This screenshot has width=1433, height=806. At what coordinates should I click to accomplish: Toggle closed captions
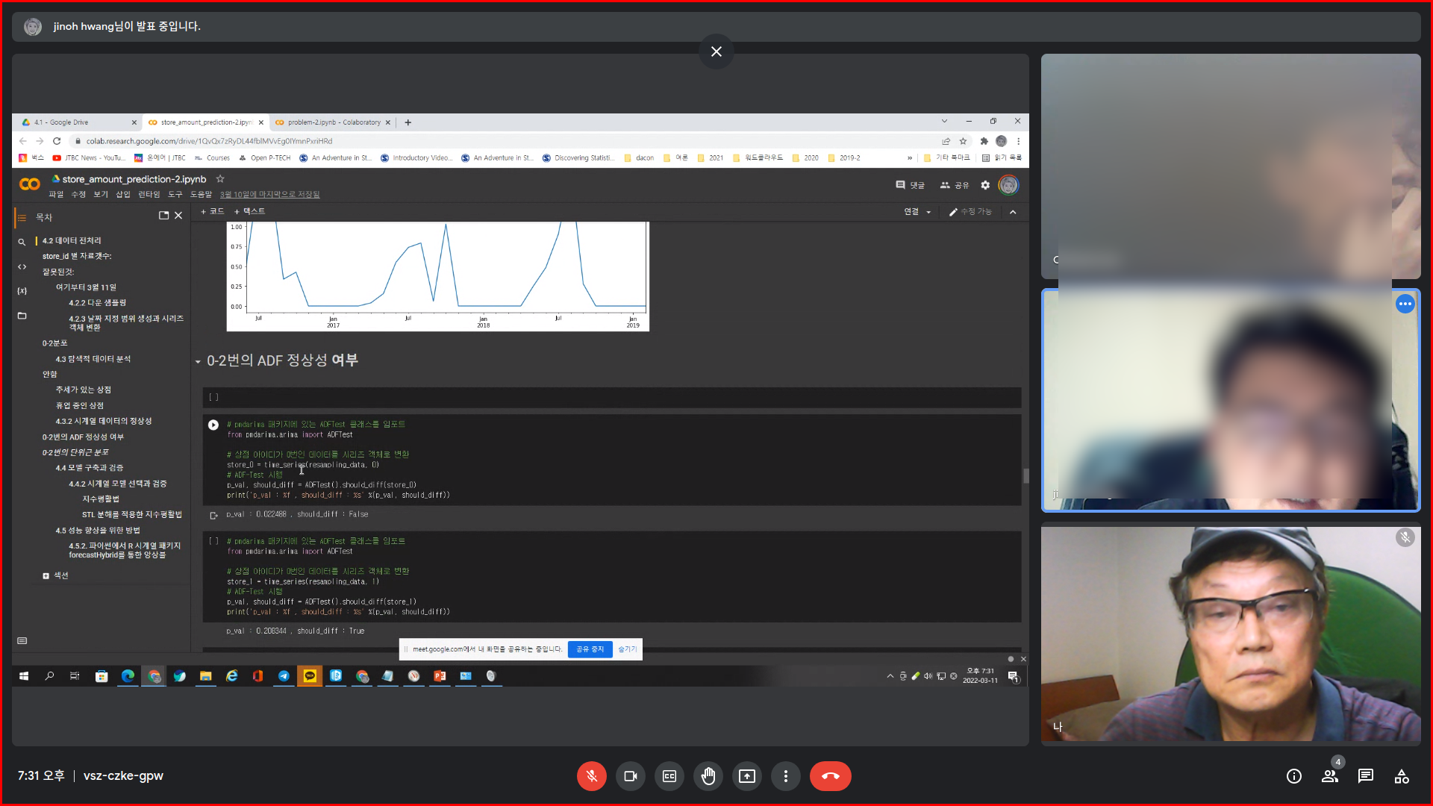click(669, 776)
